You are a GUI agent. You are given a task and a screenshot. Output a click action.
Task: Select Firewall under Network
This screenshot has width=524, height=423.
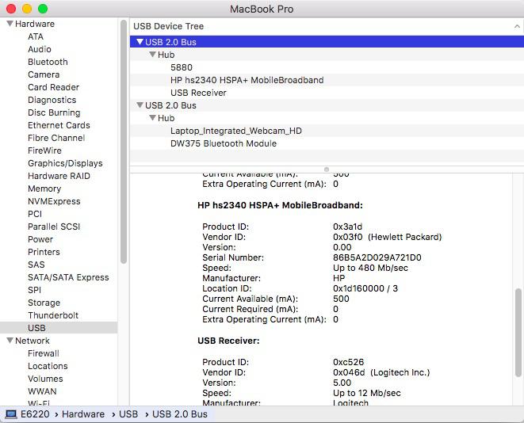pyautogui.click(x=44, y=353)
